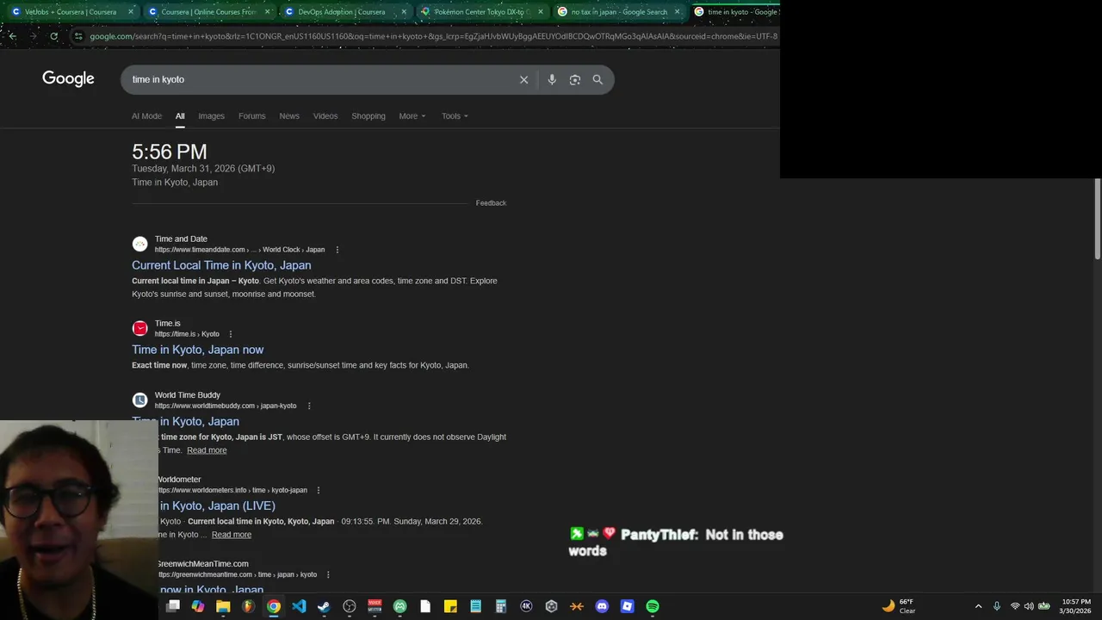The image size is (1102, 620).
Task: Close the VetJobs + Coursera tab
Action: 131,12
